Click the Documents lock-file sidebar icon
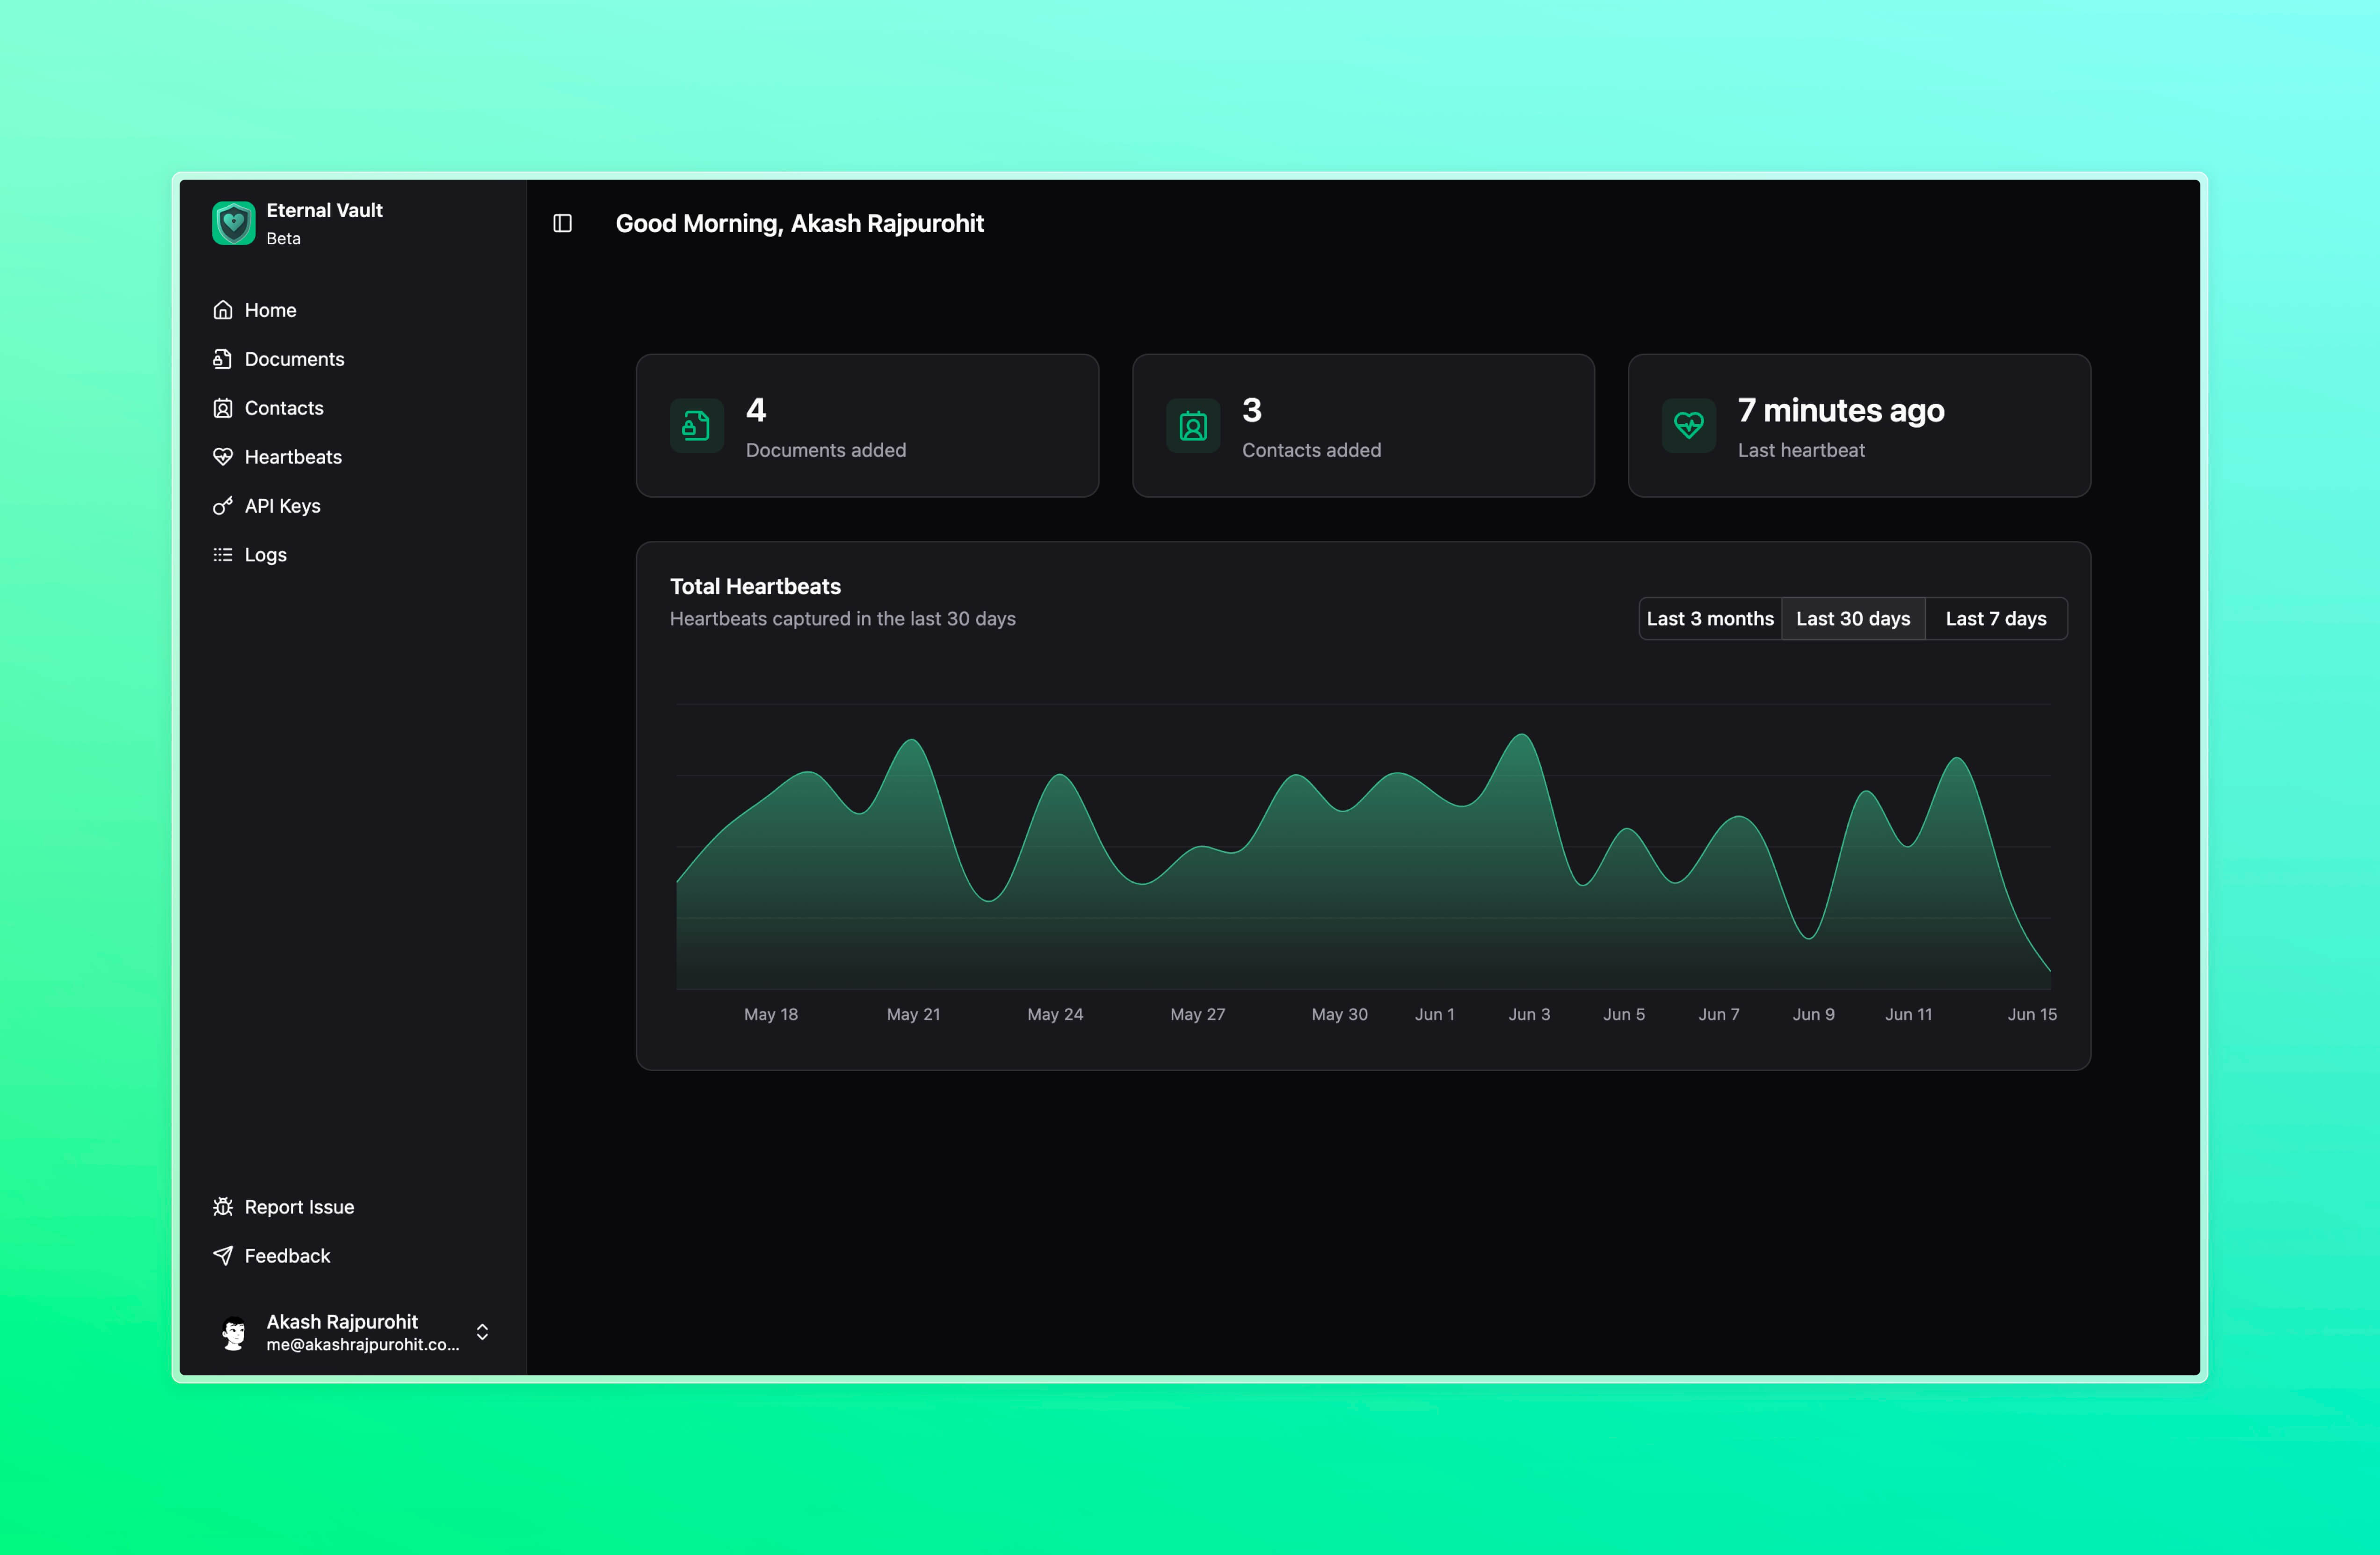 [x=223, y=359]
